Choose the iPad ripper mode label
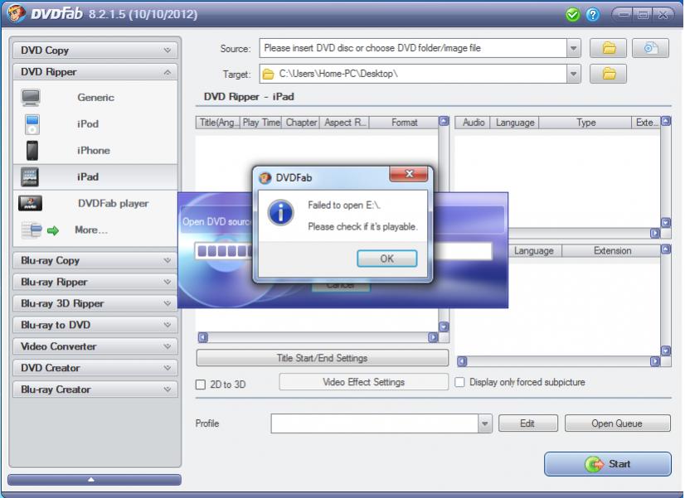This screenshot has width=685, height=498. point(88,176)
